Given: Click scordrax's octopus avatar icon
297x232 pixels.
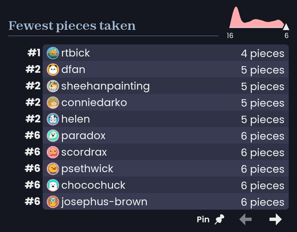Looking at the screenshot, I should point(53,152).
